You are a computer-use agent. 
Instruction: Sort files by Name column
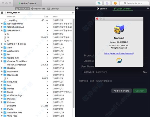(x=11, y=16)
